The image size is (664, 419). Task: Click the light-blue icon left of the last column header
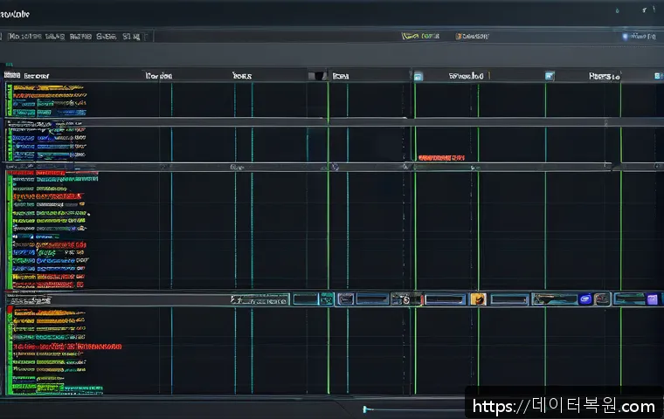pos(550,76)
